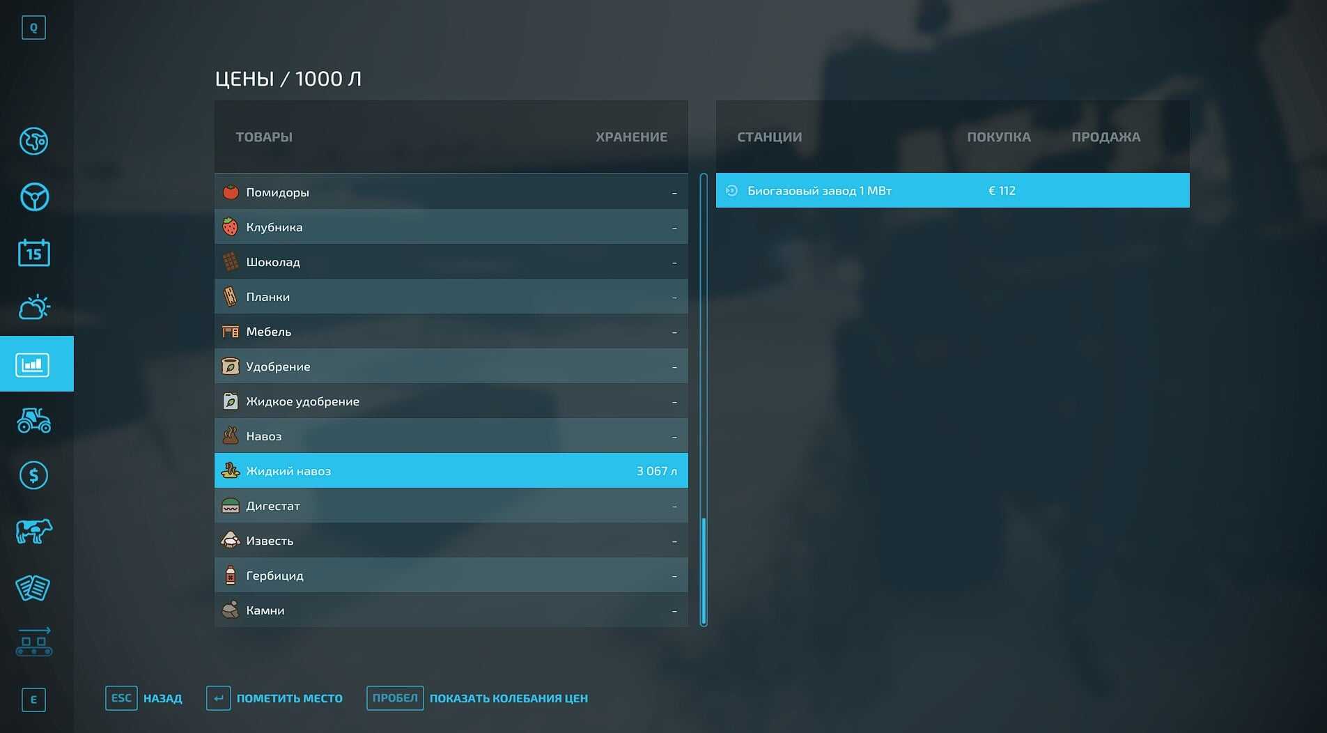The height and width of the screenshot is (733, 1327).
Task: Open the calendar icon showing 15
Action: click(33, 253)
